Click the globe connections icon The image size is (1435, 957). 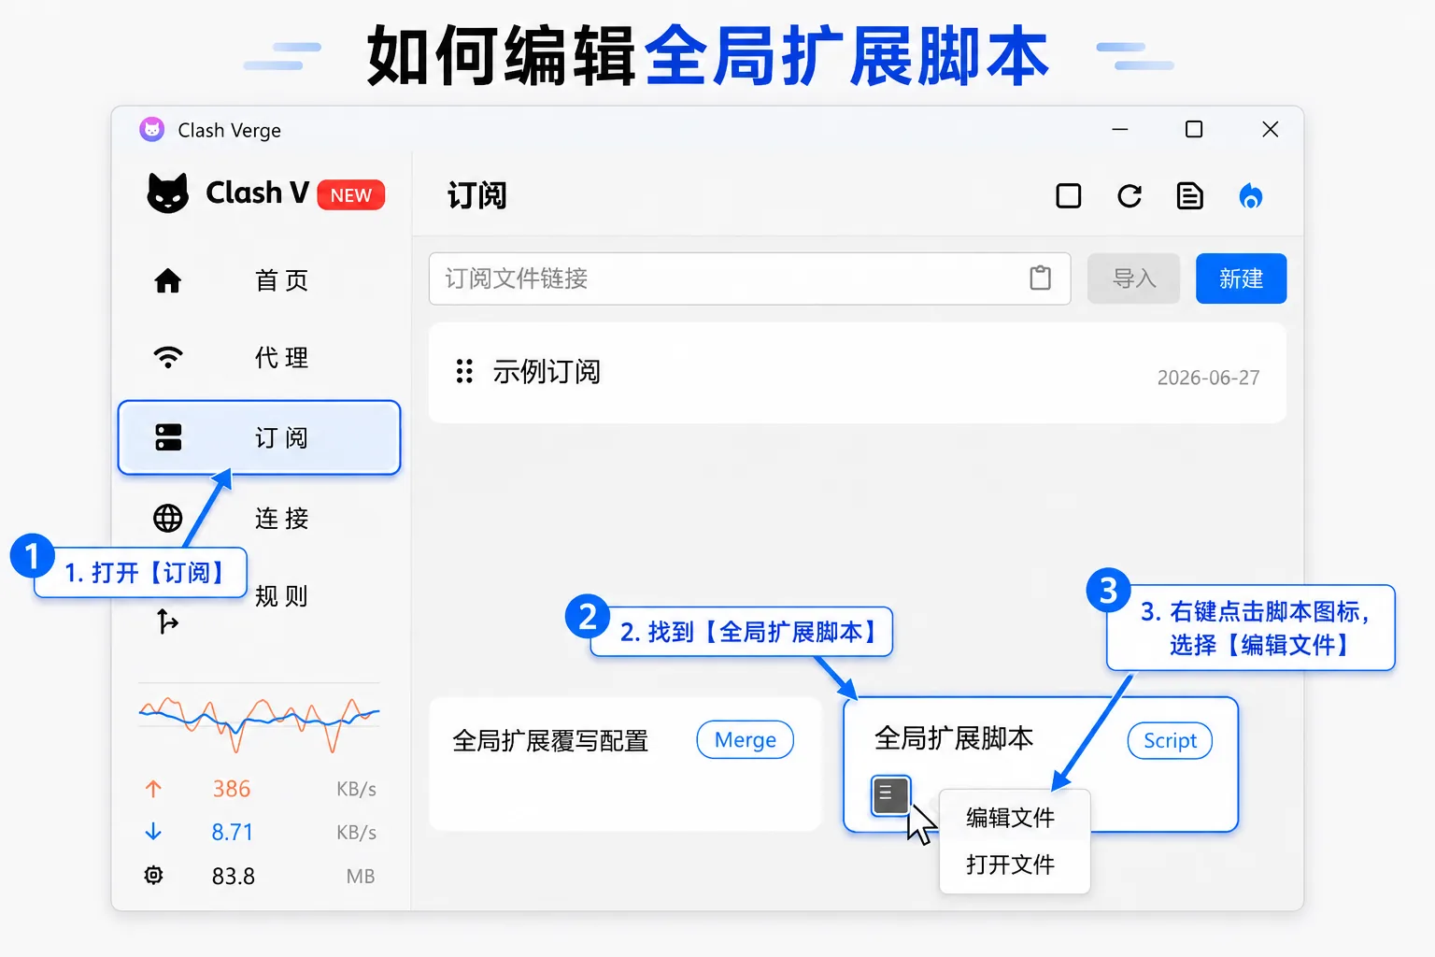point(168,518)
